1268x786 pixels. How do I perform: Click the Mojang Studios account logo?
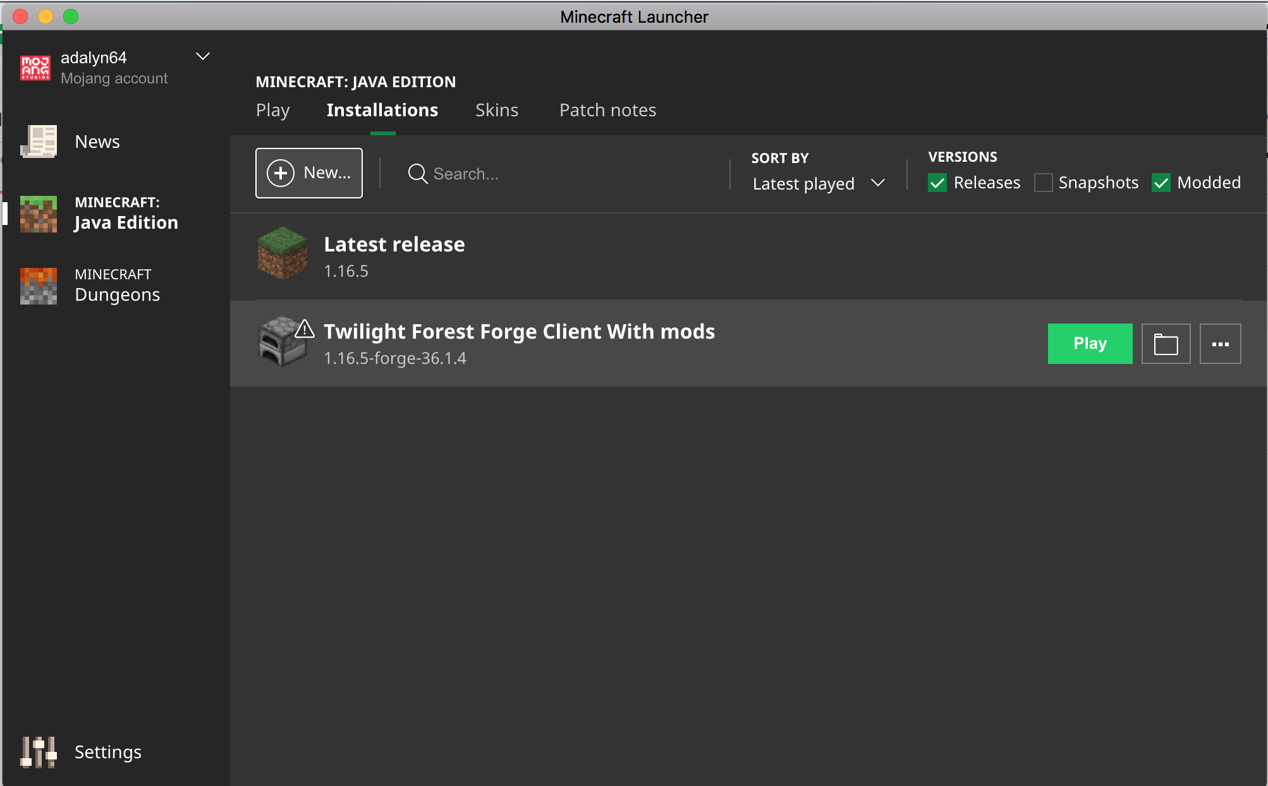pos(35,68)
